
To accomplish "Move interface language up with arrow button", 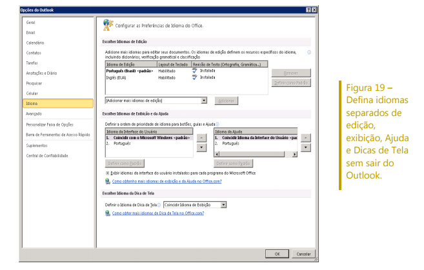I will click(201, 138).
